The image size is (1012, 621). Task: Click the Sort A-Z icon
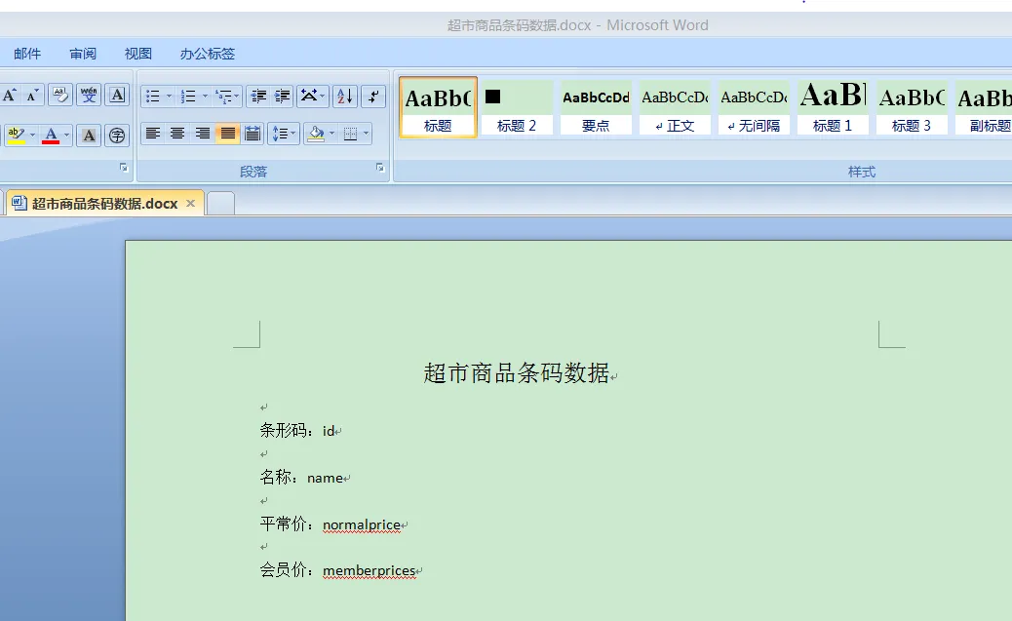345,97
